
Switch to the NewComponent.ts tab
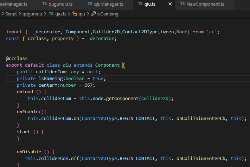coord(205,4)
